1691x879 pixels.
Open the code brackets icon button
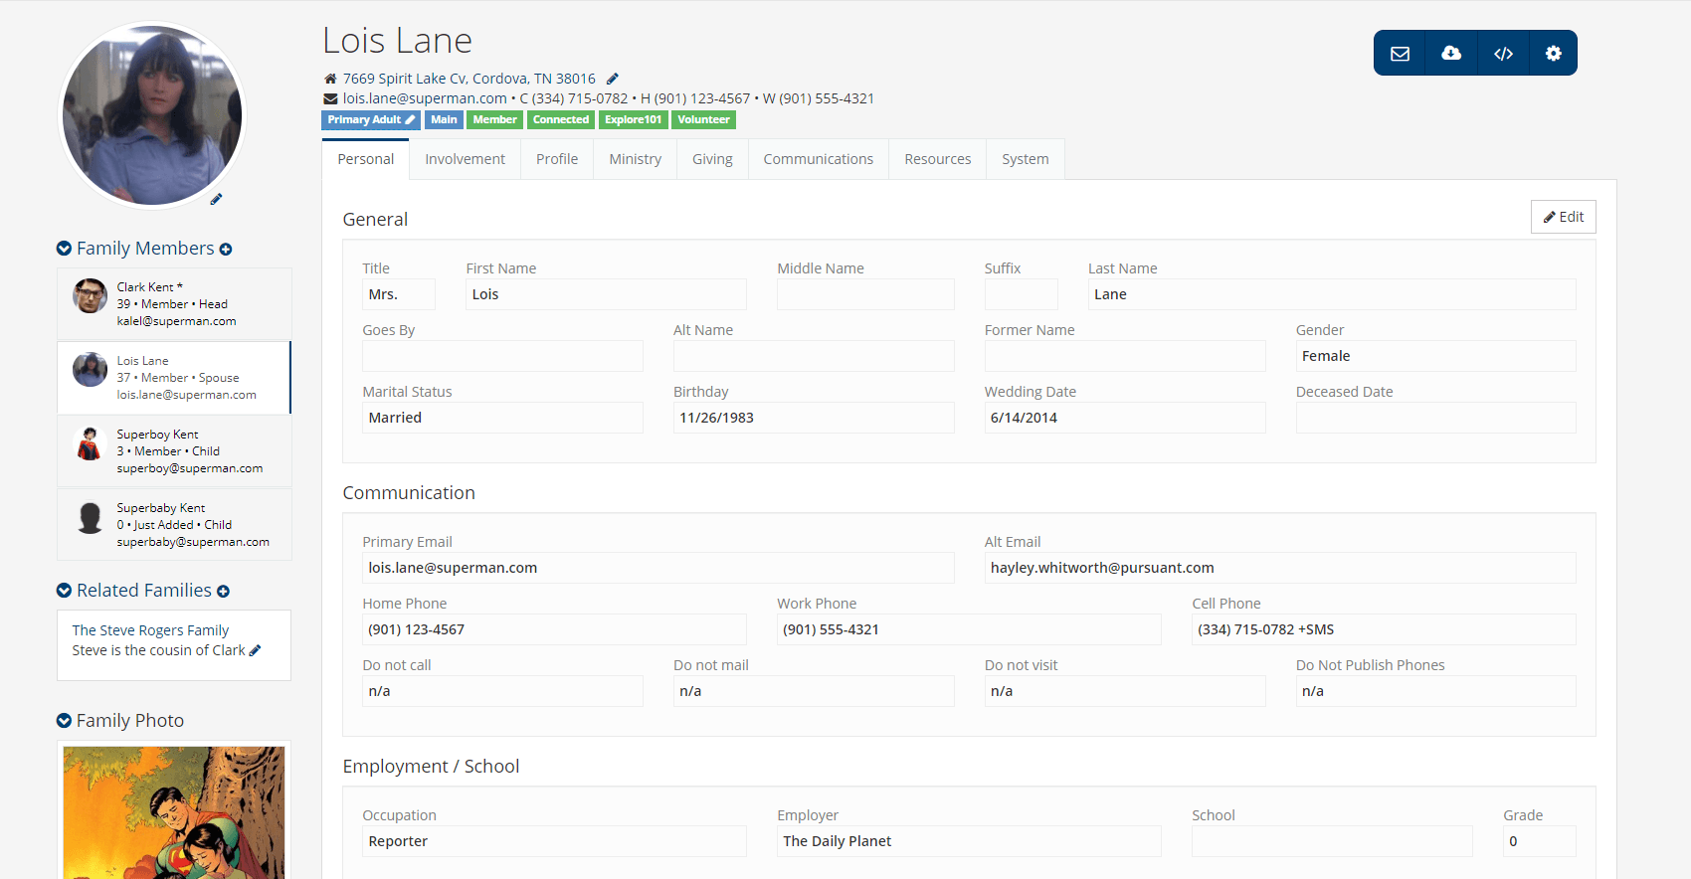pos(1503,54)
